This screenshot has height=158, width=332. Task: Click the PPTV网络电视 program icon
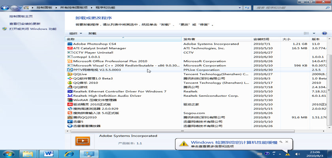tap(70, 70)
